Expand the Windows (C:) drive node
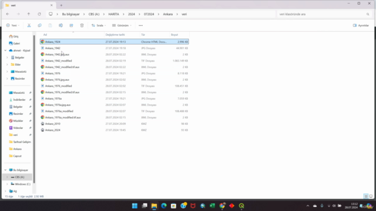The image size is (376, 211). click(x=7, y=184)
